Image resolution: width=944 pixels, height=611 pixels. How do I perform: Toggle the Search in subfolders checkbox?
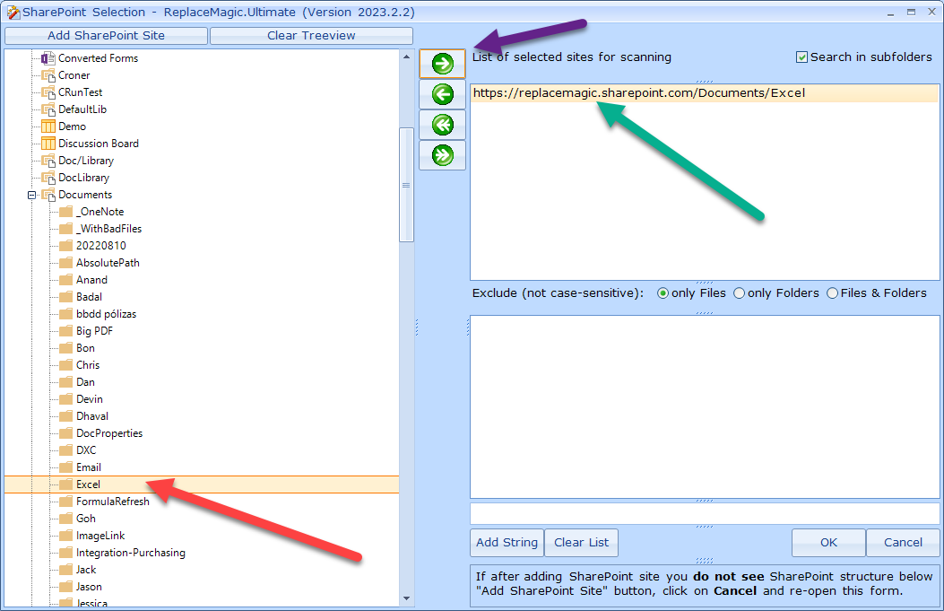(802, 57)
